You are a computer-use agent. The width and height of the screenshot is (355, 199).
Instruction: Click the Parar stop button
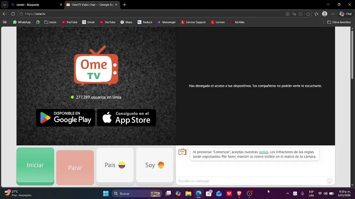coord(75,167)
